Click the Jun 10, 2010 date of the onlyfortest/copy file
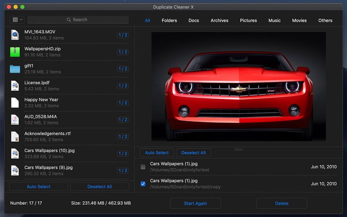The image size is (347, 217). pyautogui.click(x=324, y=184)
